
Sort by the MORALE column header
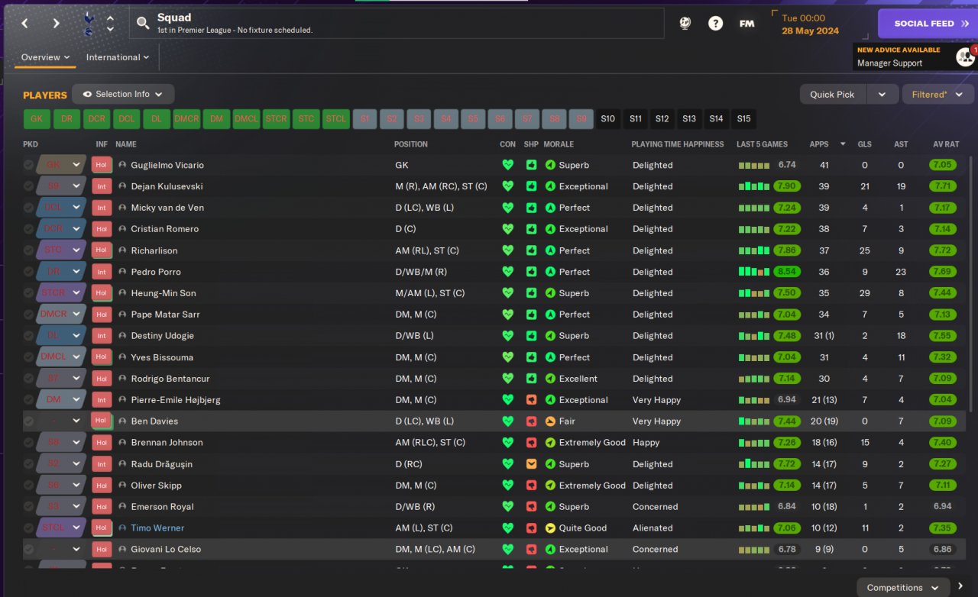(559, 144)
